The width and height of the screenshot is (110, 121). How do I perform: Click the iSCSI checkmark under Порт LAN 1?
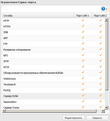pos(83,67)
